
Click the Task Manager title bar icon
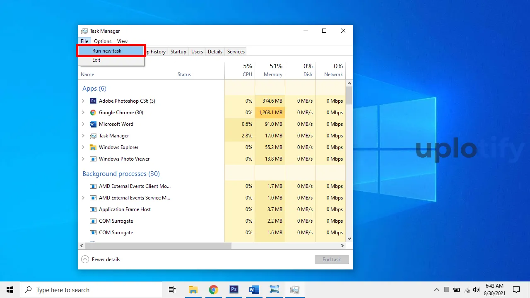(x=84, y=31)
